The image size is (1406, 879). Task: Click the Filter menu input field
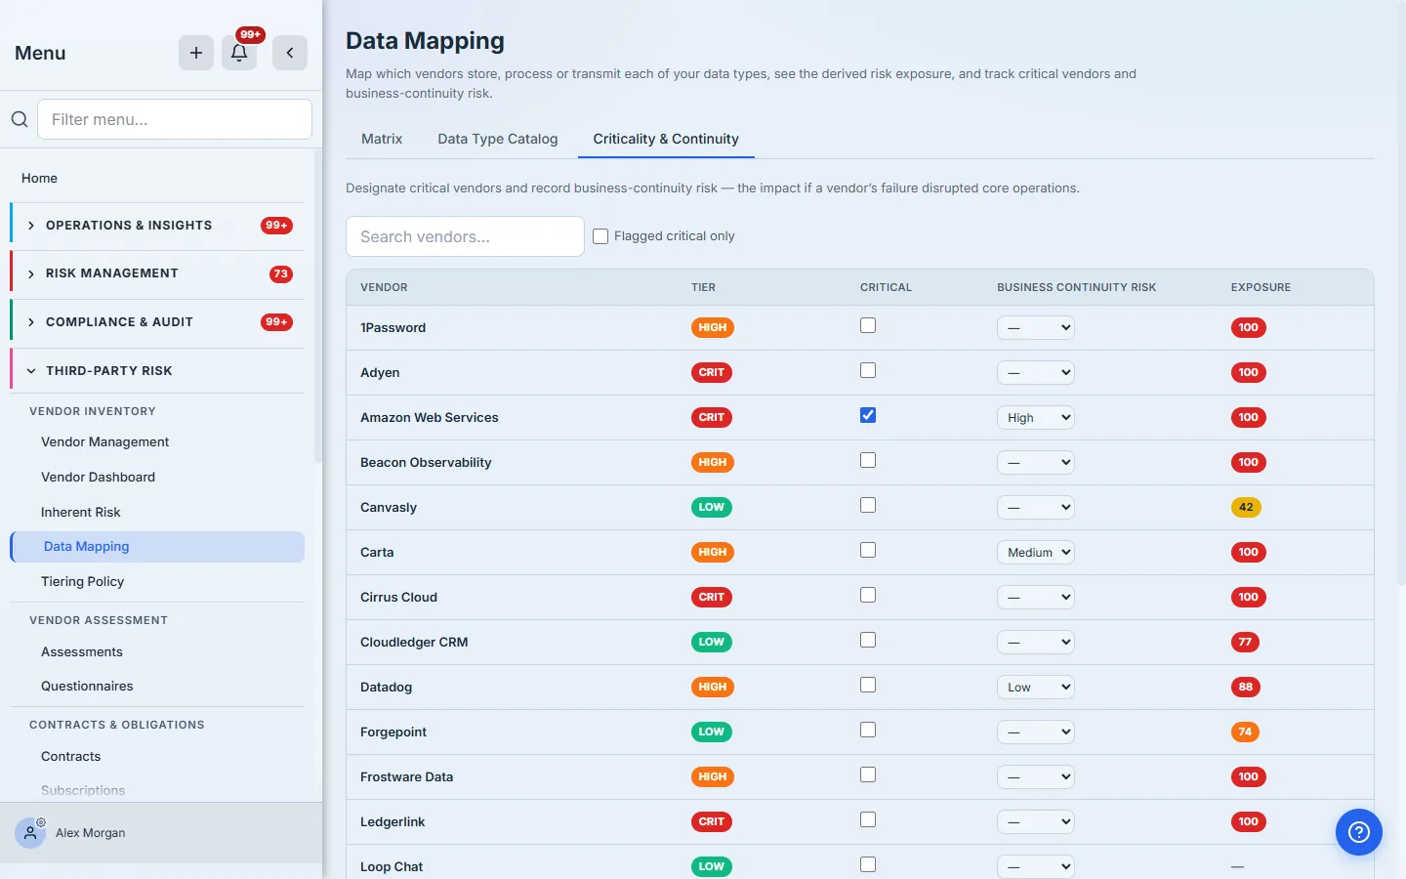pos(175,119)
